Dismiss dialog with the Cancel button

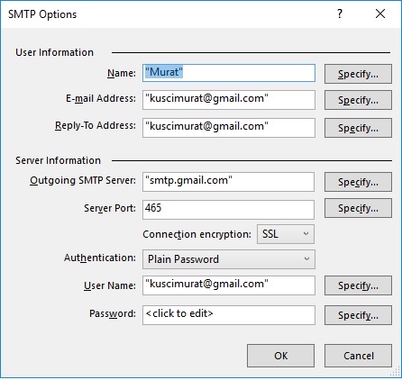tap(358, 356)
